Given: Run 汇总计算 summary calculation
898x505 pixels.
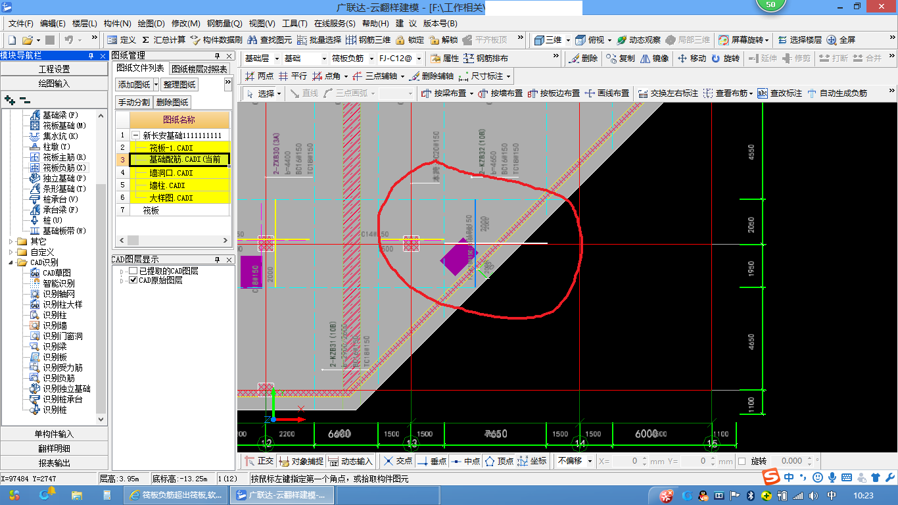Looking at the screenshot, I should [164, 40].
